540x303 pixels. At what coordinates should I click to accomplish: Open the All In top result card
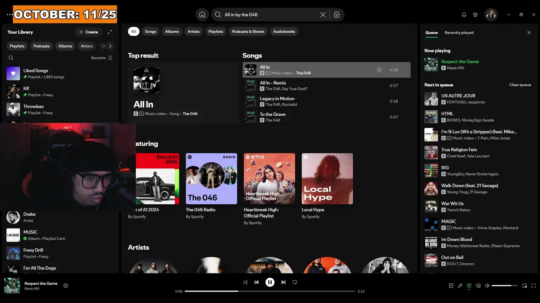tap(184, 93)
